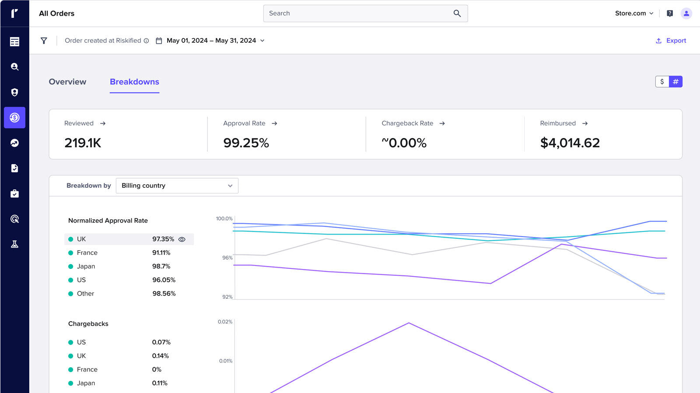The image size is (700, 393).
Task: Select the highlighted dollar performance sidebar icon
Action: pyautogui.click(x=15, y=117)
